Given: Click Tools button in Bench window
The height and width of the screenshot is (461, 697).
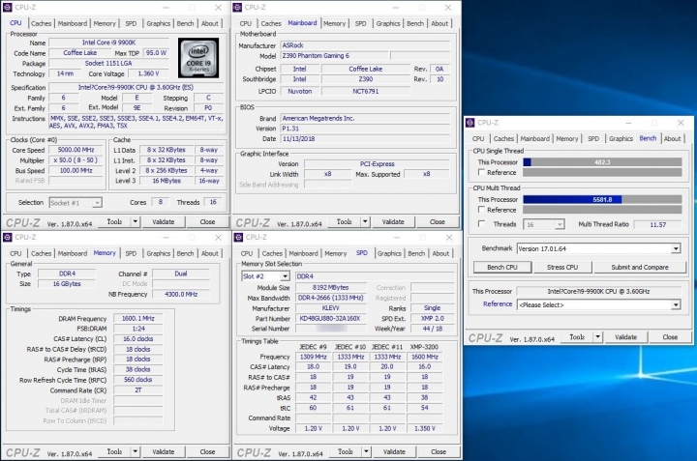Looking at the screenshot, I should click(577, 337).
